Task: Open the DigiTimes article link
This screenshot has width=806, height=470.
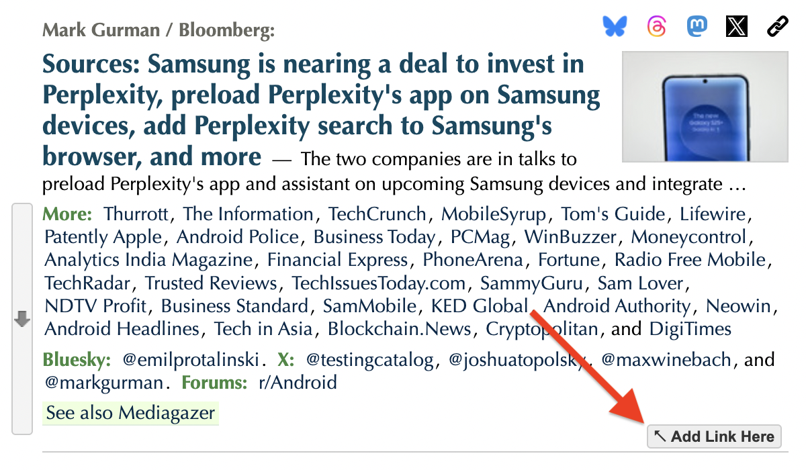Action: [x=690, y=329]
